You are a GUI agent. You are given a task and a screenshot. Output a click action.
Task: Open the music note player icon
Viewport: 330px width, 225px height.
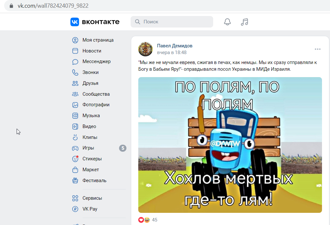(x=244, y=22)
